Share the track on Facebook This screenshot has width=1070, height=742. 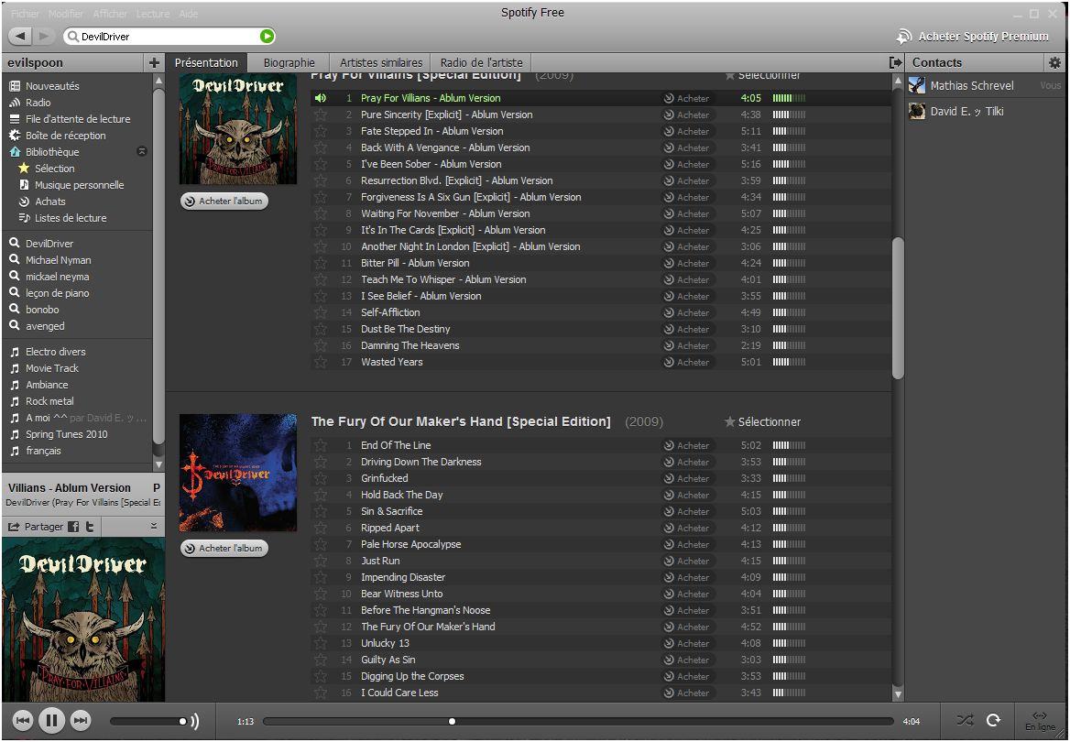click(74, 527)
